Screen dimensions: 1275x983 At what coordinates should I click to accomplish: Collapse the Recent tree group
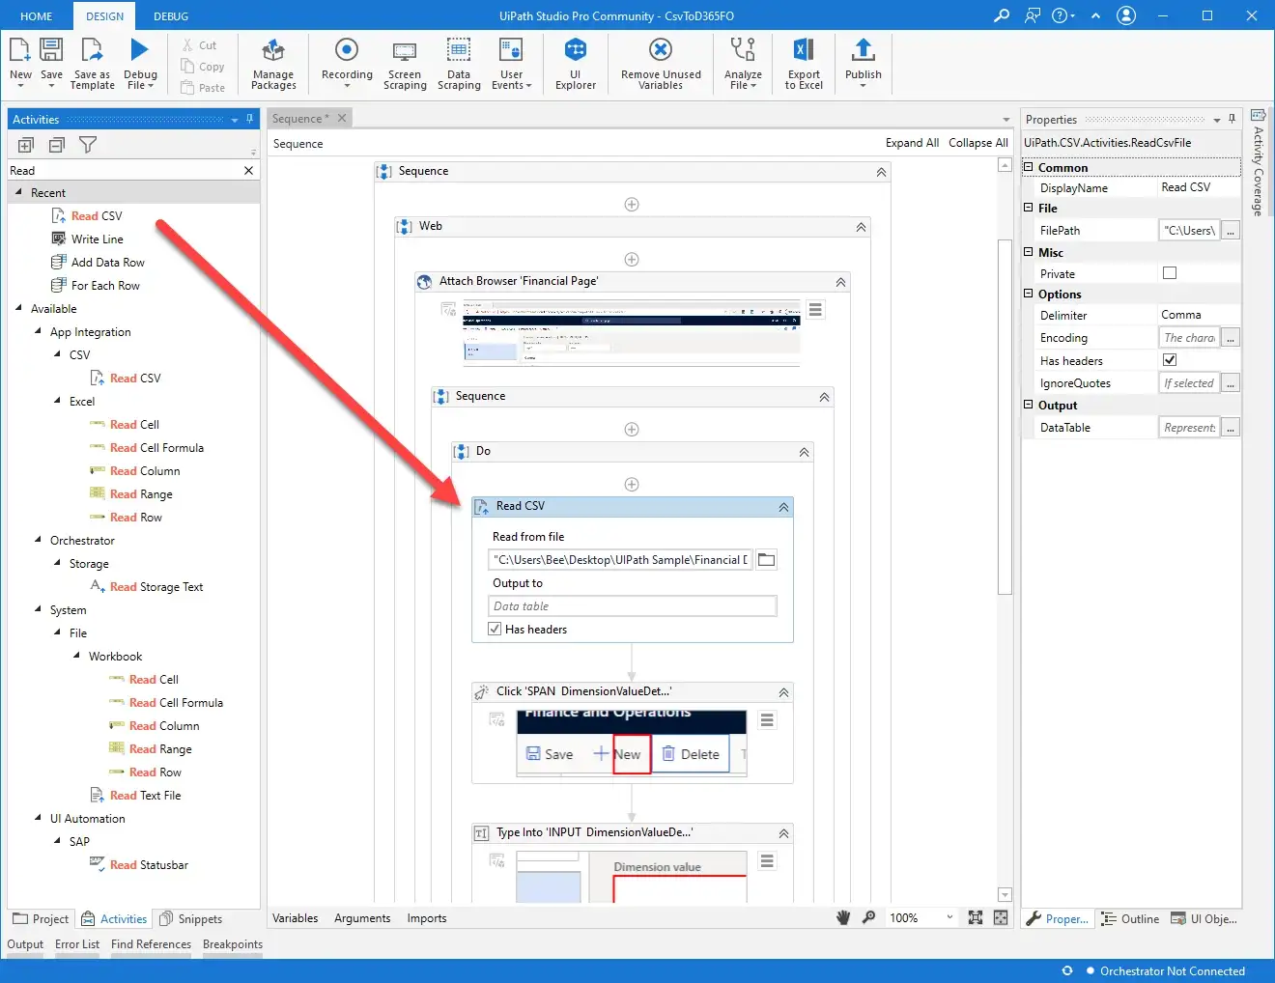(18, 192)
